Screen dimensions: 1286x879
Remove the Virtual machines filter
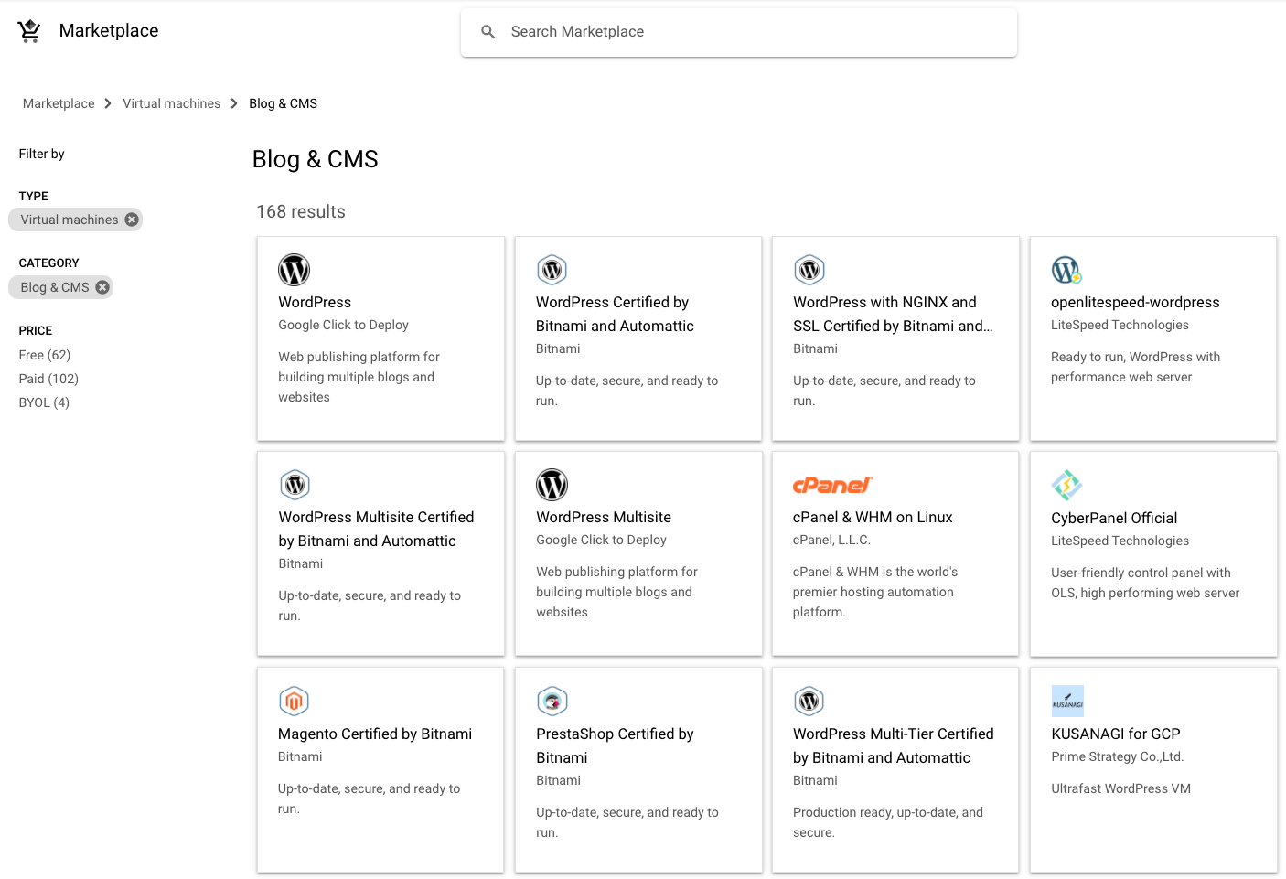coord(131,219)
